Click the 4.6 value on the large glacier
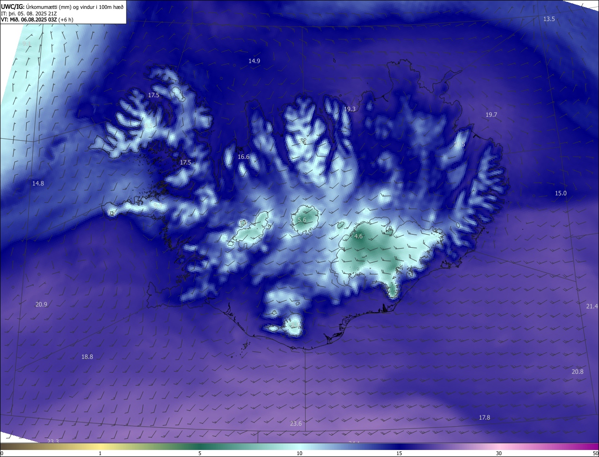This screenshot has width=599, height=457. [x=358, y=237]
